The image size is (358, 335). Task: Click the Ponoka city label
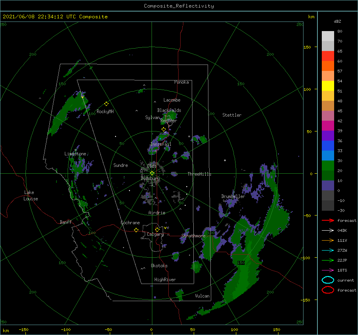pos(181,82)
